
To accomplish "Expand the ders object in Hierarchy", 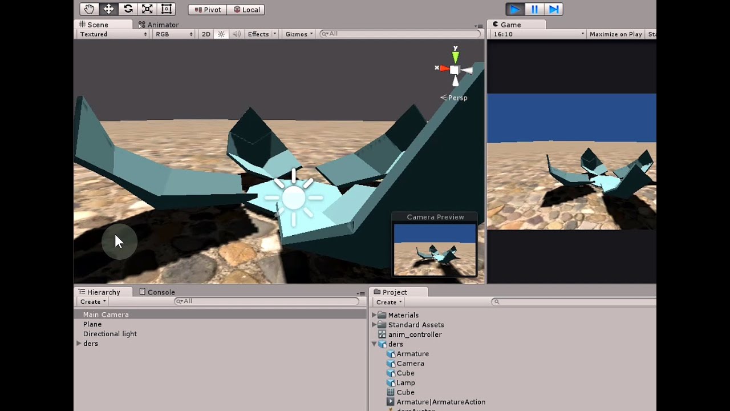I will 79,344.
